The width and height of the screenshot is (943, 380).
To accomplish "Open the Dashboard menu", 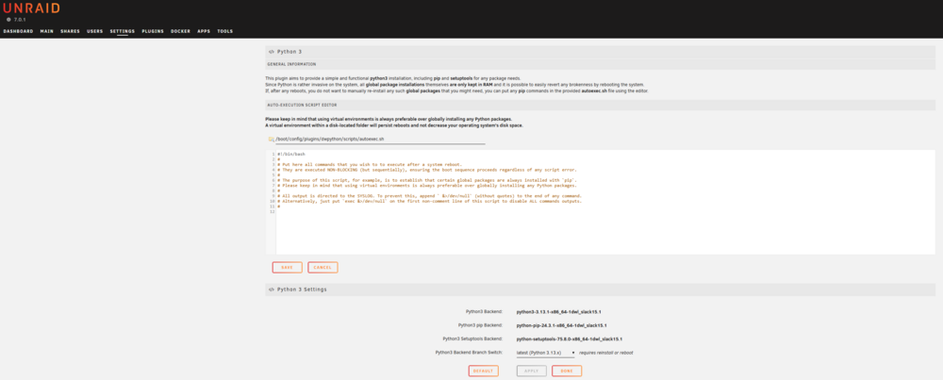I will [x=18, y=31].
